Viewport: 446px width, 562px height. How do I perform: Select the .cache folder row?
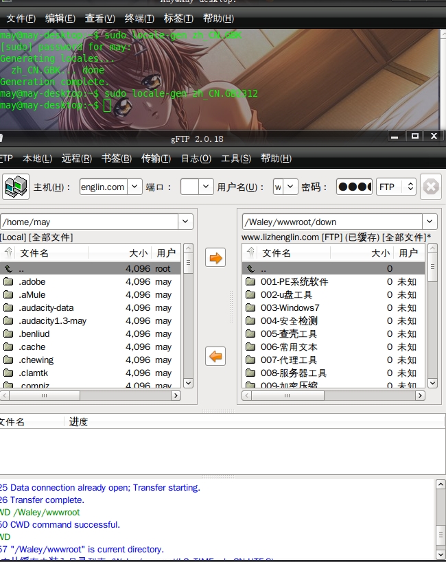[91, 347]
